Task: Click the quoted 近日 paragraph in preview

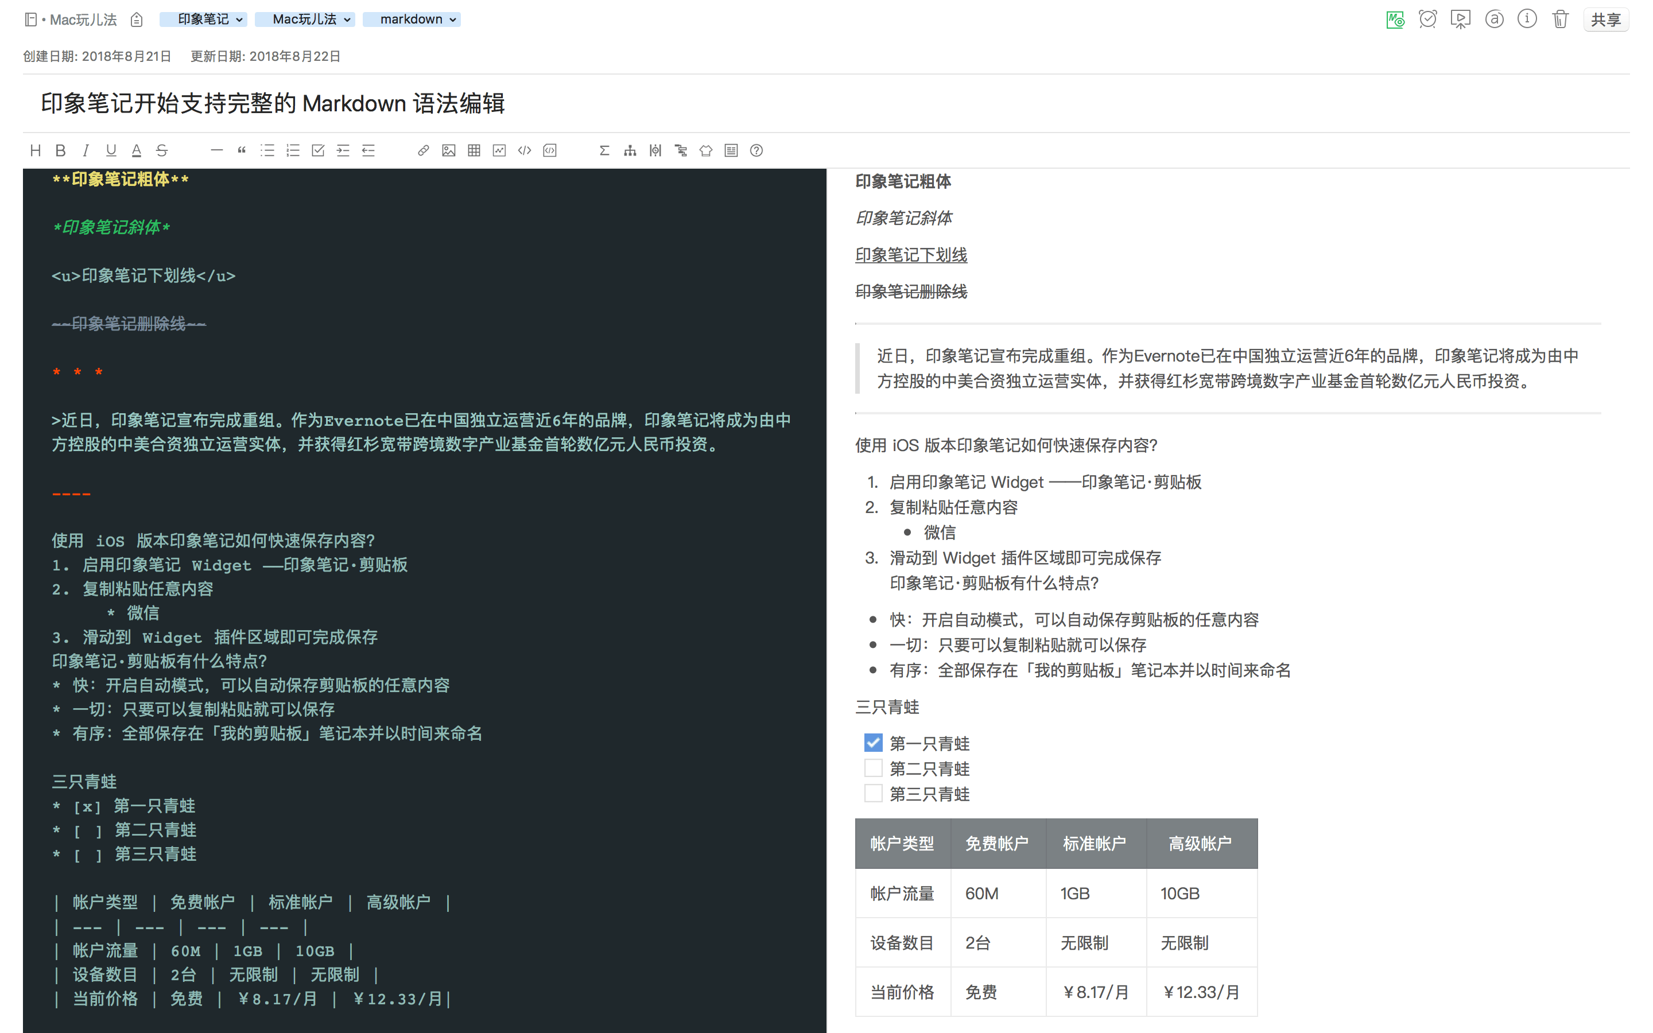Action: tap(1228, 368)
